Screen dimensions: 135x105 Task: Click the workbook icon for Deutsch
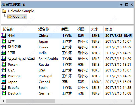4,93
